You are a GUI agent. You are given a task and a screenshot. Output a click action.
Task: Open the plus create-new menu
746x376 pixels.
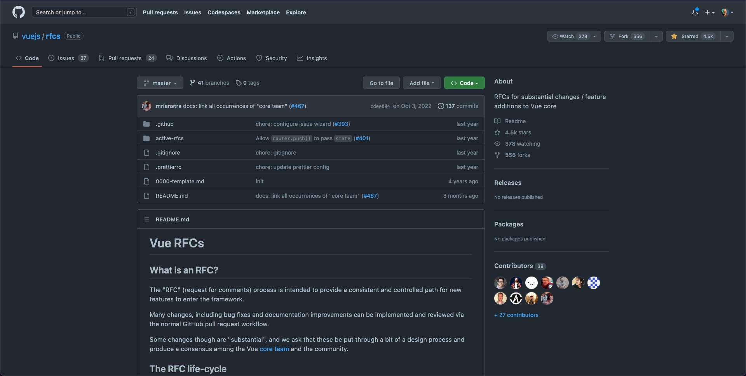[x=710, y=12]
